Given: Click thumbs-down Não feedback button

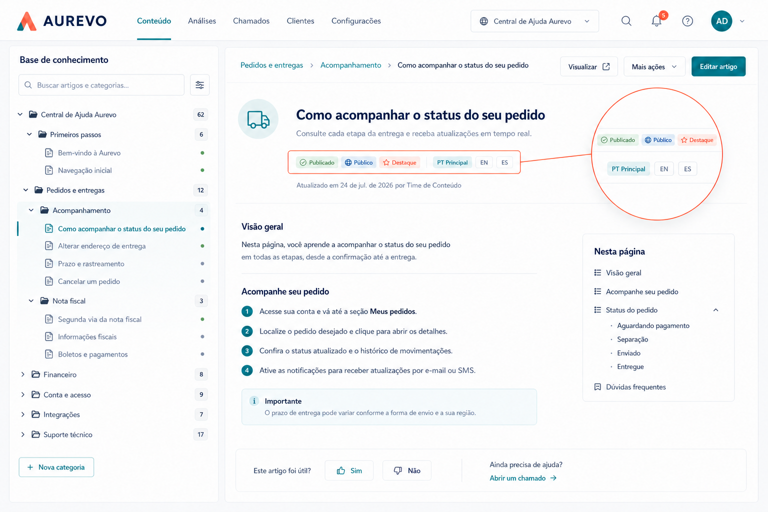Looking at the screenshot, I should coord(406,470).
